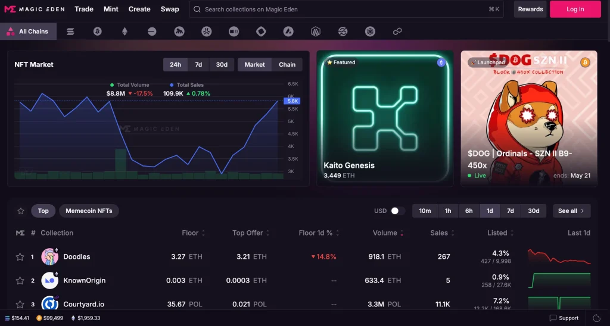Select the Memecoin NFTs tab
Image resolution: width=610 pixels, height=326 pixels.
[x=89, y=211]
